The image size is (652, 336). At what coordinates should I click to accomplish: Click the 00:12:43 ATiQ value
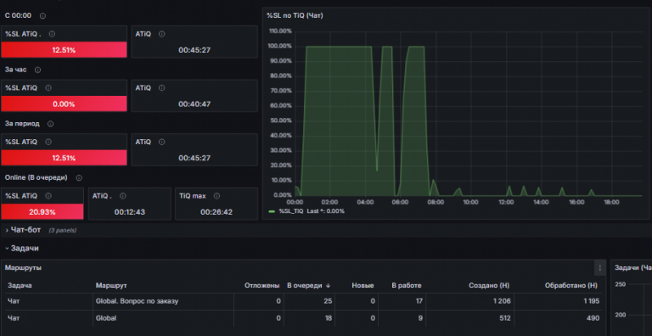(x=130, y=212)
